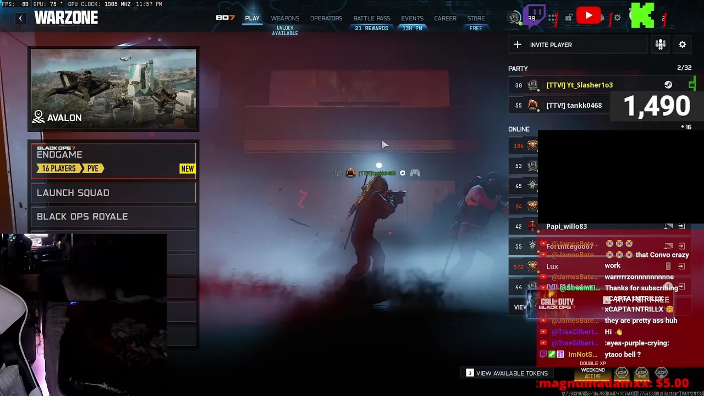The width and height of the screenshot is (704, 396).
Task: Select BLACK OPS ROYALE mode
Action: tap(113, 216)
